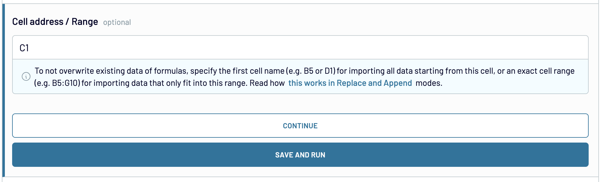This screenshot has height=182, width=602.
Task: Click the 'B5:G10' example range in the hint
Action: 65,83
